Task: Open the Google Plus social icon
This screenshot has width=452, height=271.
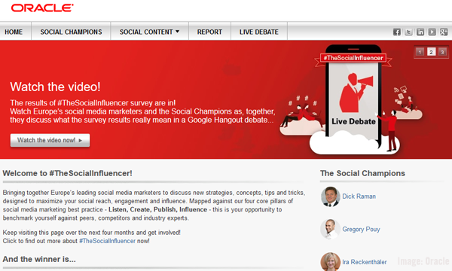Action: [444, 32]
